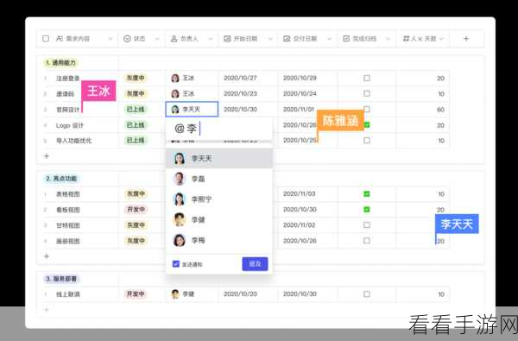
Task: Add a new column with the plus icon
Action: (466, 39)
